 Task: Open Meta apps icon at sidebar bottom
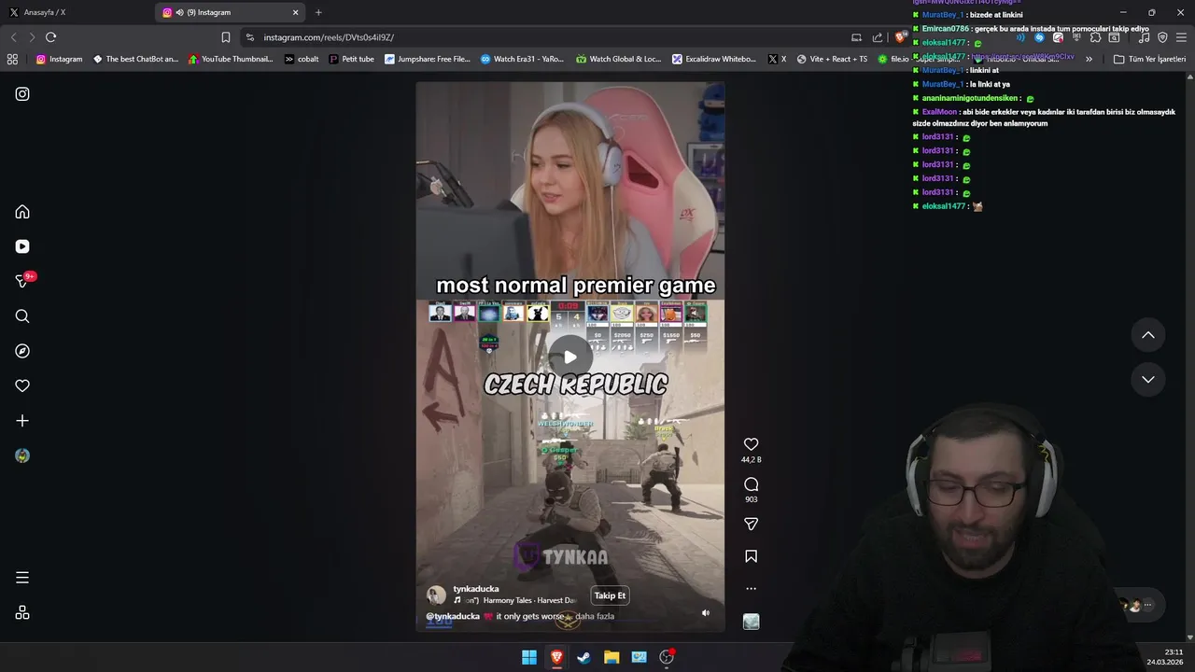(x=22, y=613)
